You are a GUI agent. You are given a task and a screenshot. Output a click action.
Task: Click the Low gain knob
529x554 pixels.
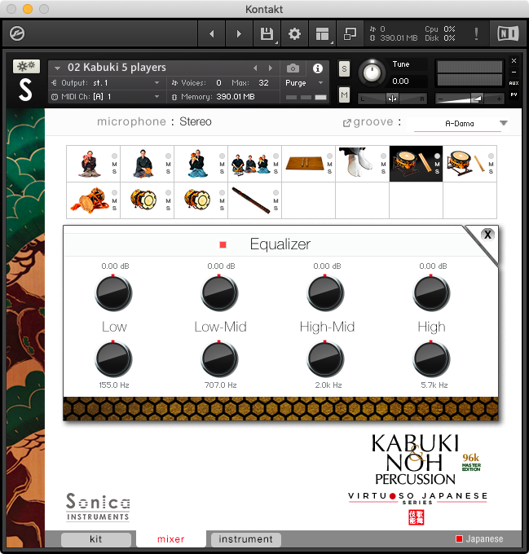coord(113,293)
